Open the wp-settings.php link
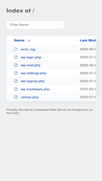 33,73
